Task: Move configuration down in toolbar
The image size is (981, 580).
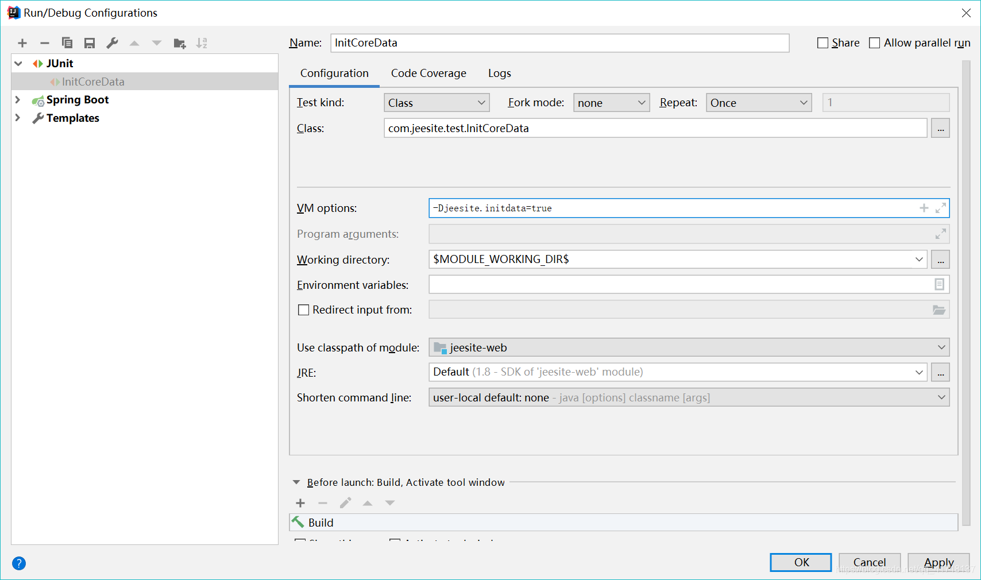Action: (x=157, y=43)
